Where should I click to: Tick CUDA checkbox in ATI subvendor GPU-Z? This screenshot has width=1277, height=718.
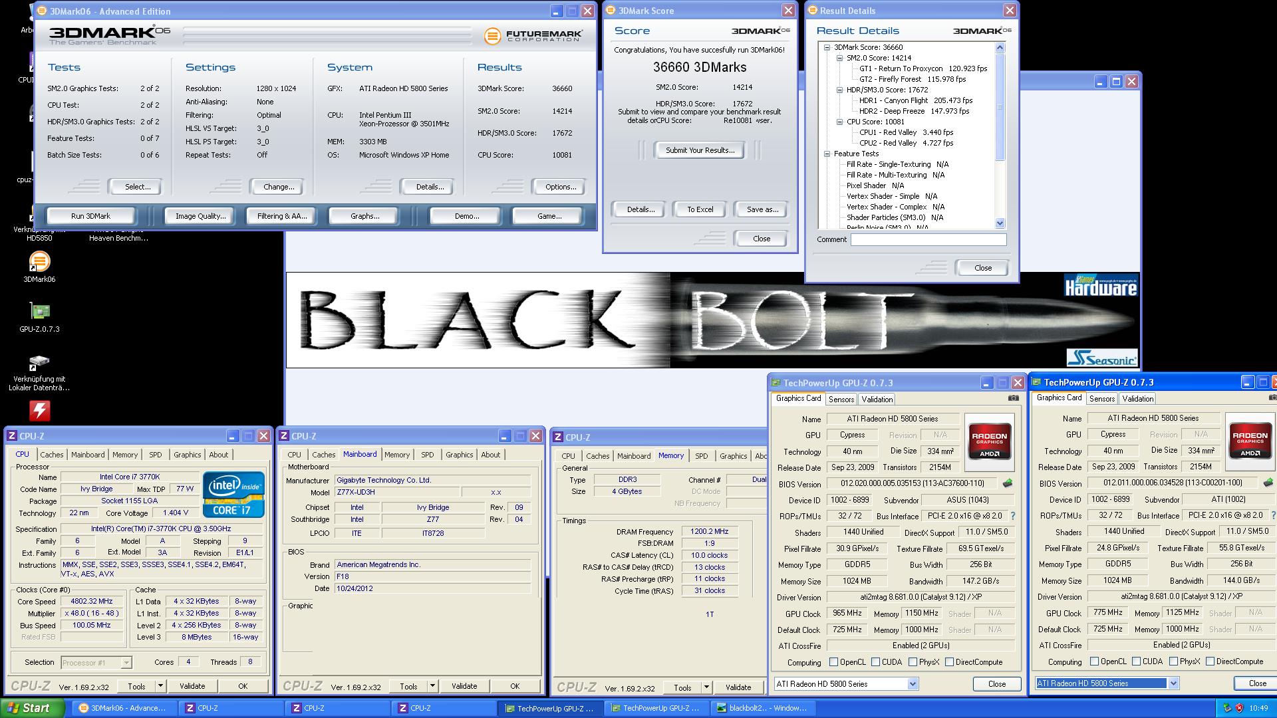1136,661
